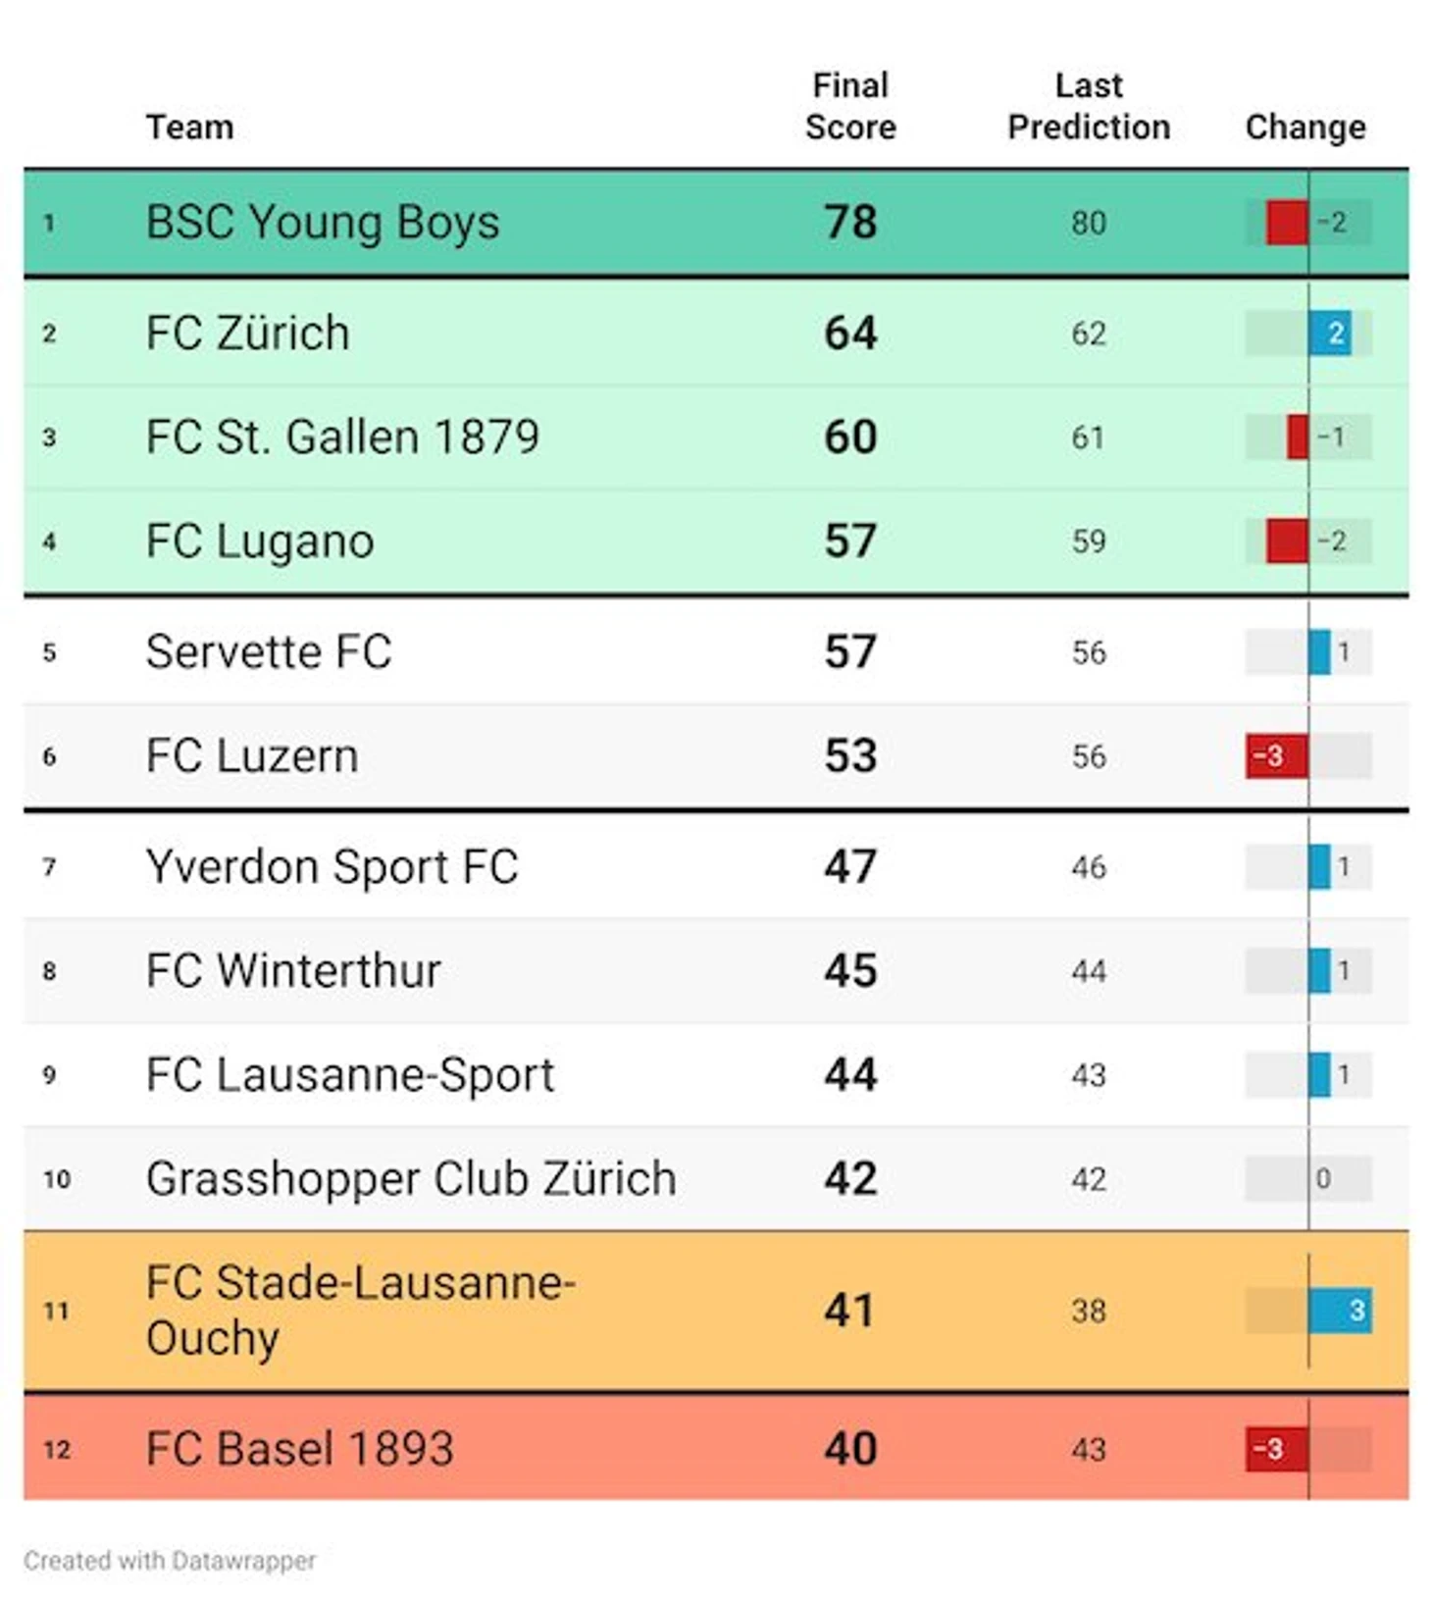Click the zero change value for Grasshopper
This screenshot has height=1599, width=1432.
click(x=1322, y=1178)
